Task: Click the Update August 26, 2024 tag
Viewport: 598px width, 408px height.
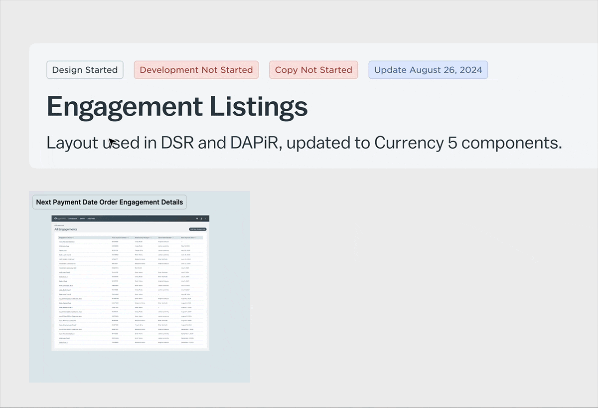Action: pos(428,70)
